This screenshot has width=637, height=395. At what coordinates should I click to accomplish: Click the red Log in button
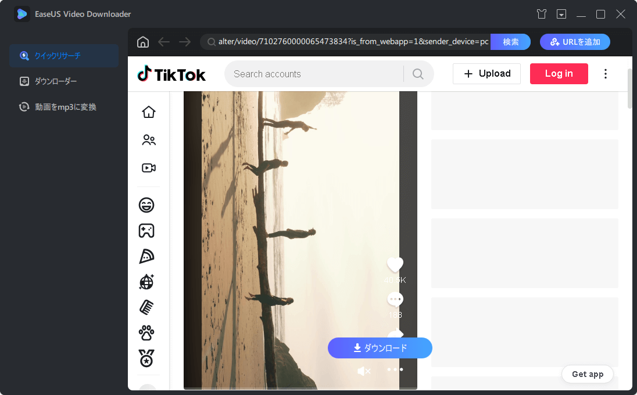559,74
